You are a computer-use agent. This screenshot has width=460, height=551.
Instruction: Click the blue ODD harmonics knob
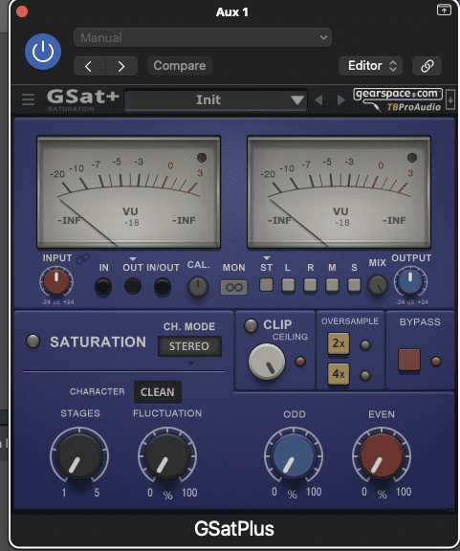294,456
